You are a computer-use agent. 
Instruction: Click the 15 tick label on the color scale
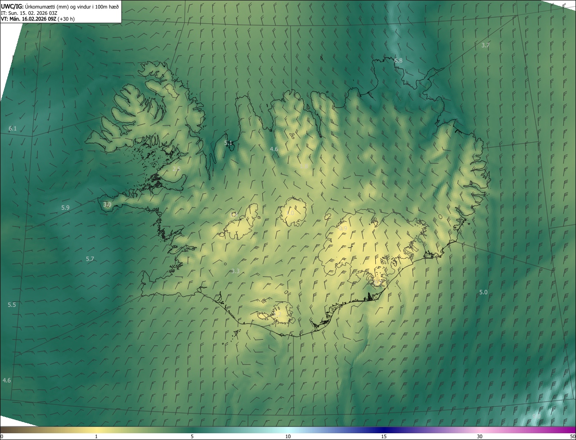[384, 436]
